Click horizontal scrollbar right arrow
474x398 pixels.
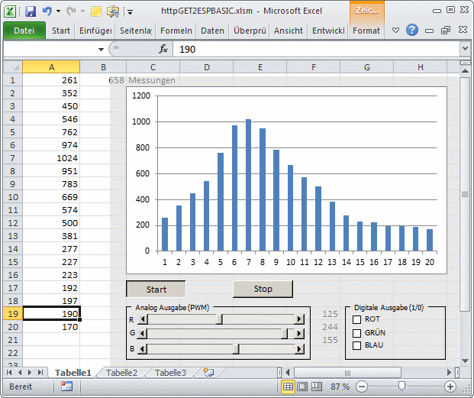click(x=449, y=372)
